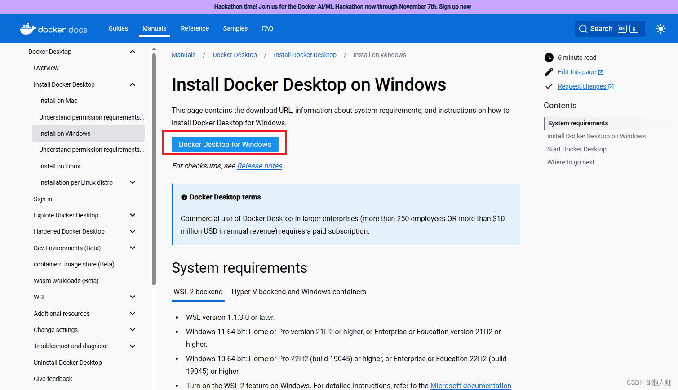The width and height of the screenshot is (678, 390).
Task: Click the Sign up now hackathon link
Action: (x=455, y=7)
